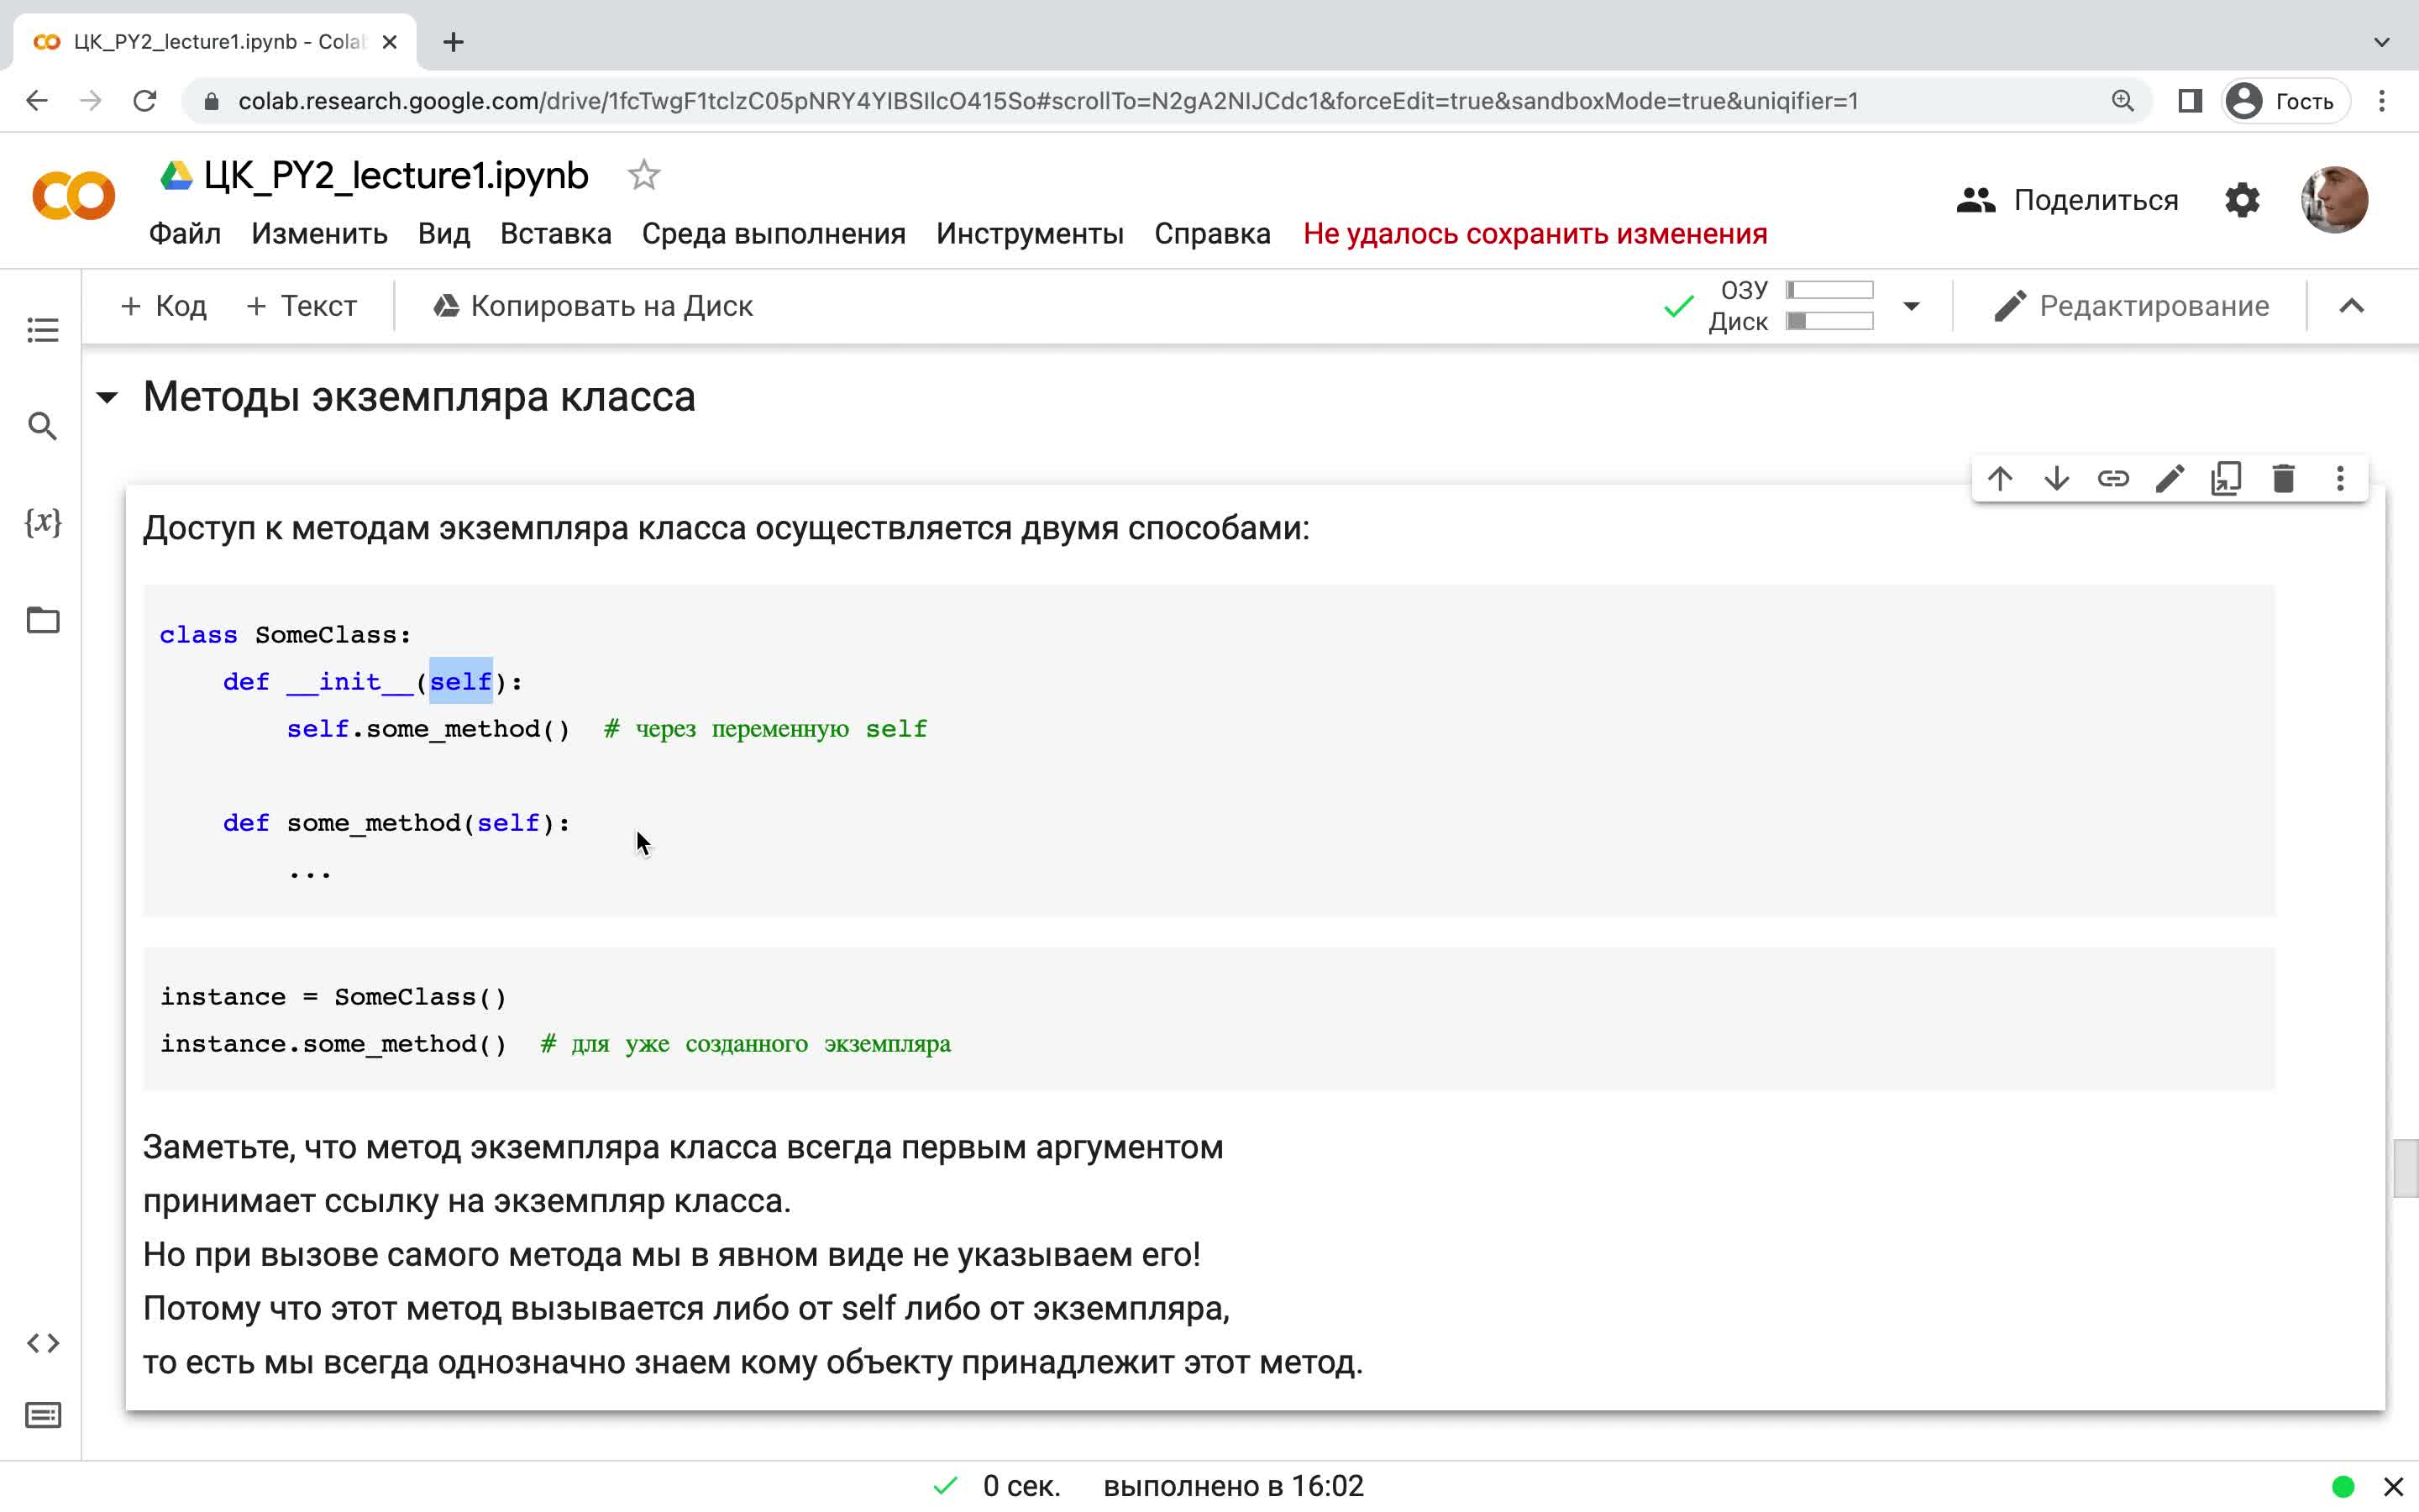This screenshot has height=1512, width=2419.
Task: Open the files folder panel
Action: pos(42,620)
